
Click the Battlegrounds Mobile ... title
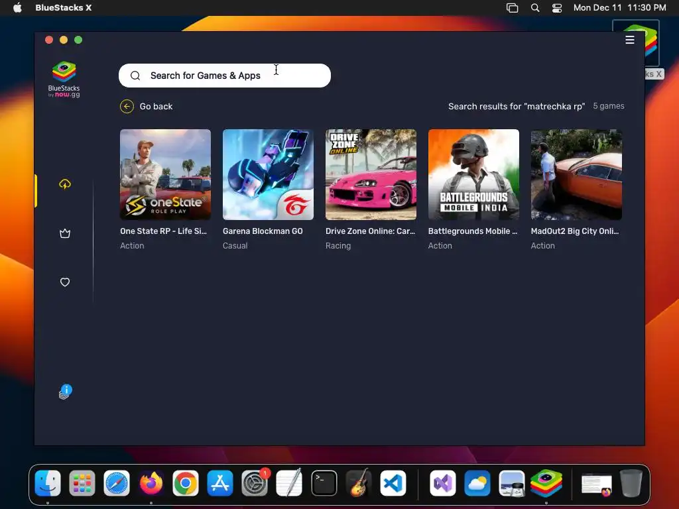point(473,231)
